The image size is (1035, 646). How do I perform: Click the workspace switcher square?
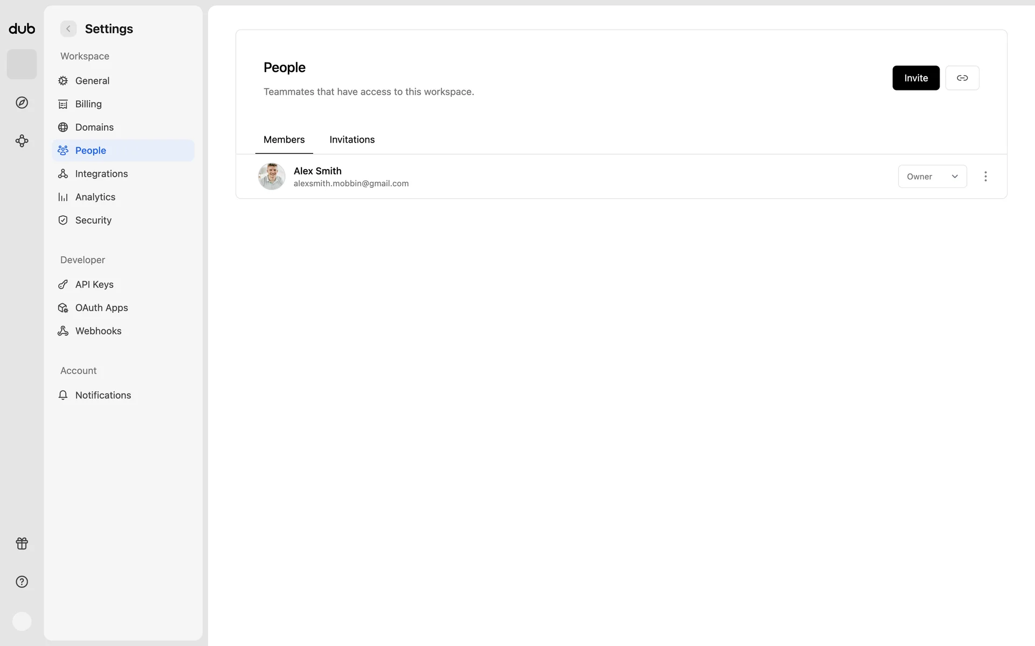click(x=22, y=64)
